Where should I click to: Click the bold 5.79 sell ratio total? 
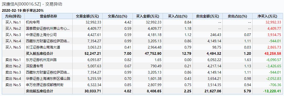247,91
